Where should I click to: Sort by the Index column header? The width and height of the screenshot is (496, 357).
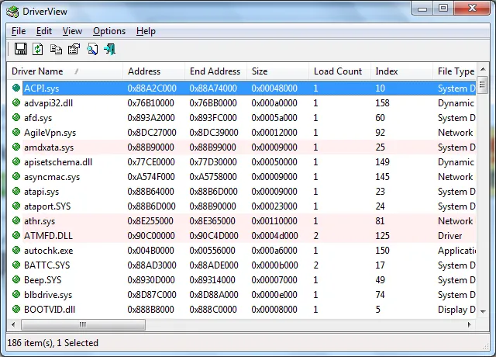click(x=401, y=71)
